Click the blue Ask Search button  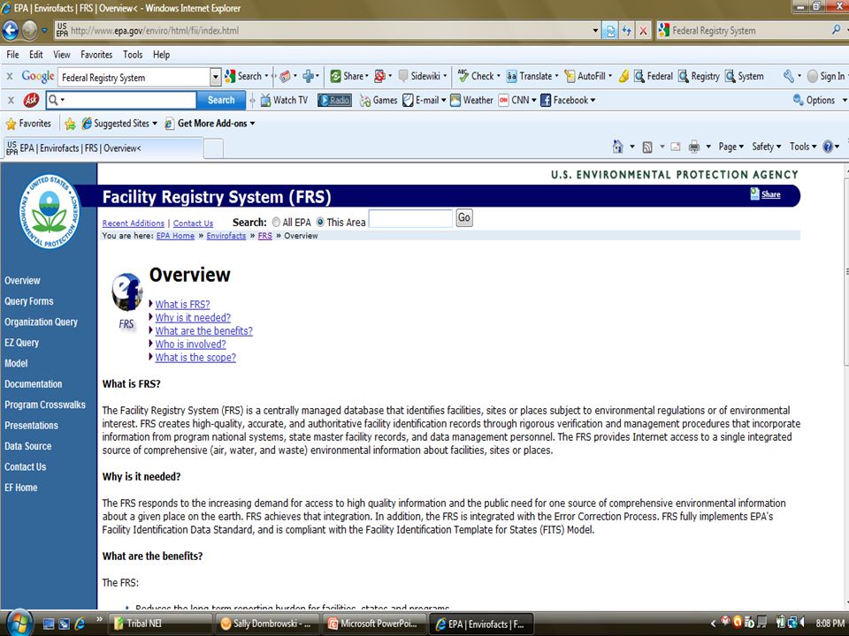(221, 100)
